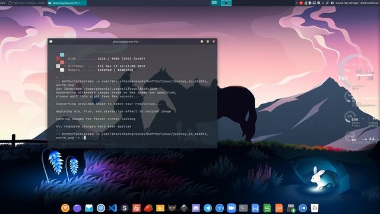Open Visual Studio Code from the dock
The height and width of the screenshot is (214, 380).
(x=113, y=208)
